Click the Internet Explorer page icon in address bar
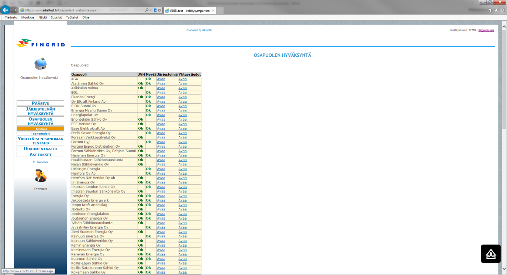 coord(22,10)
